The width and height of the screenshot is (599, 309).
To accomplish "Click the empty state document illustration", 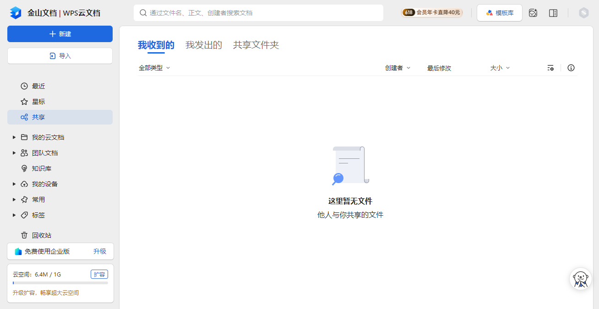I will point(350,166).
